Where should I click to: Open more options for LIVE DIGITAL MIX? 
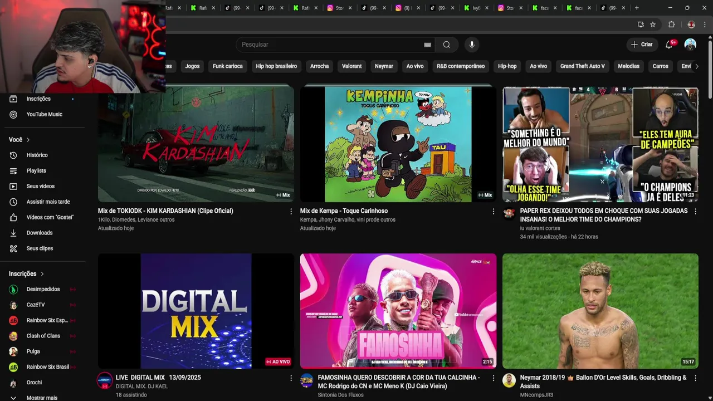[x=291, y=378]
